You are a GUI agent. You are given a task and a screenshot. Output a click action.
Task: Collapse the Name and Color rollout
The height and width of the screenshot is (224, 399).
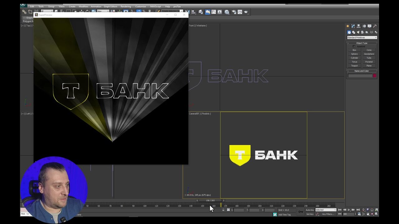click(x=362, y=71)
